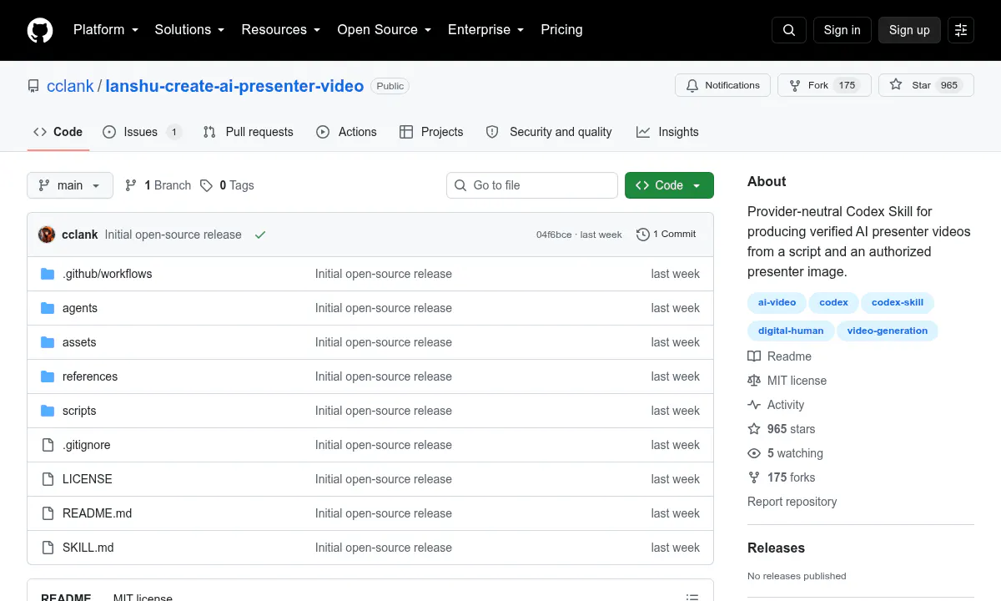View the 965 stars link
The width and height of the screenshot is (1001, 601).
(782, 429)
